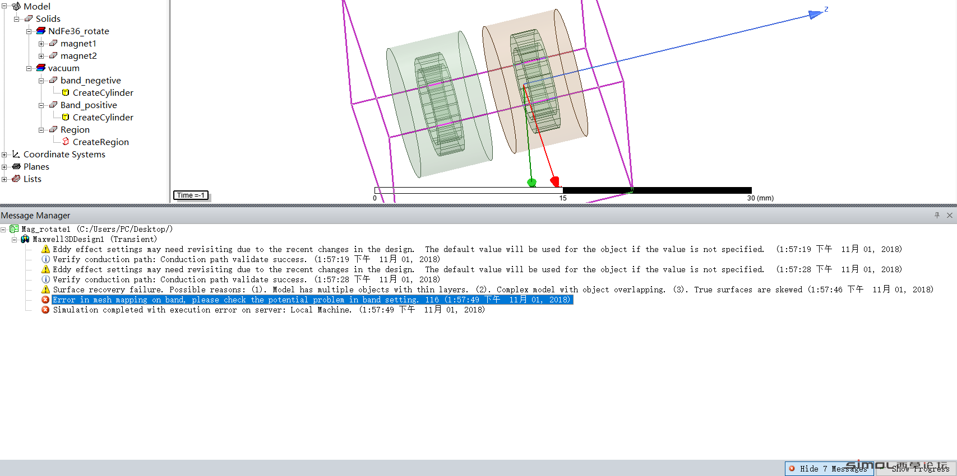Click the Model tree icon
Screen dimensions: 957x476
(x=16, y=6)
